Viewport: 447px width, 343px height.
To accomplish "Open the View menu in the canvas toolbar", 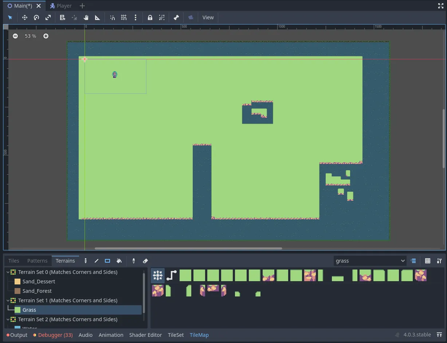I will [x=208, y=17].
